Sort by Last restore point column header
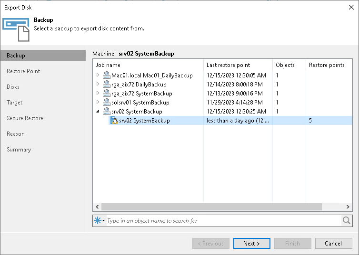This screenshot has height=255, width=359. [238, 65]
